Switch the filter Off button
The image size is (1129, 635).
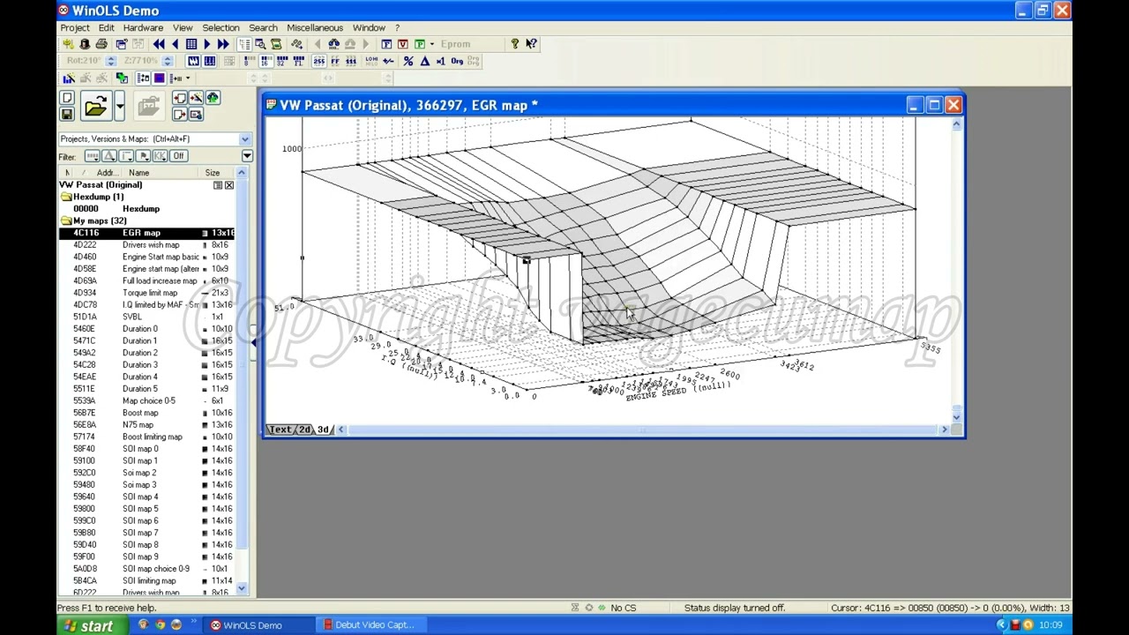[179, 156]
